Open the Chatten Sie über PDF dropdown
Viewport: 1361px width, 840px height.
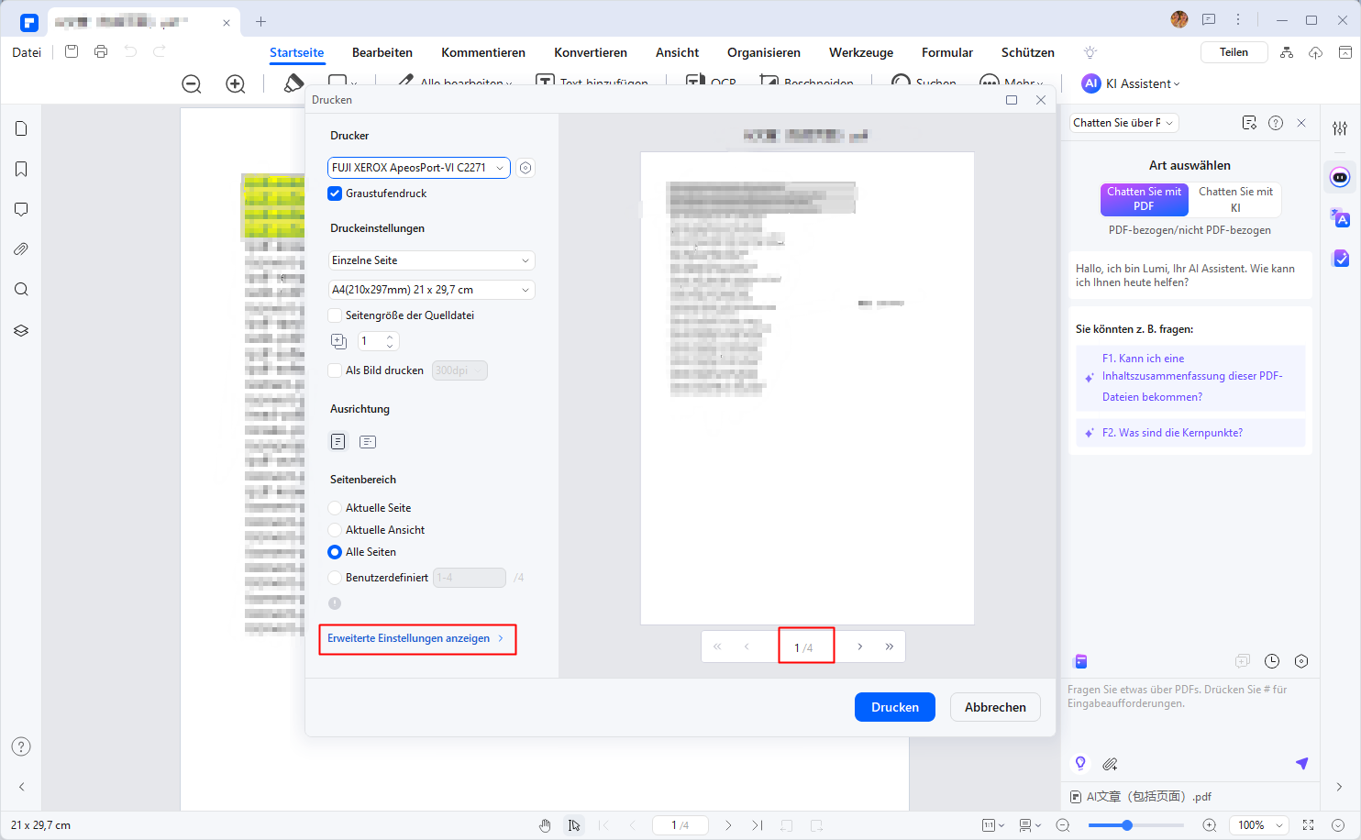point(1123,123)
